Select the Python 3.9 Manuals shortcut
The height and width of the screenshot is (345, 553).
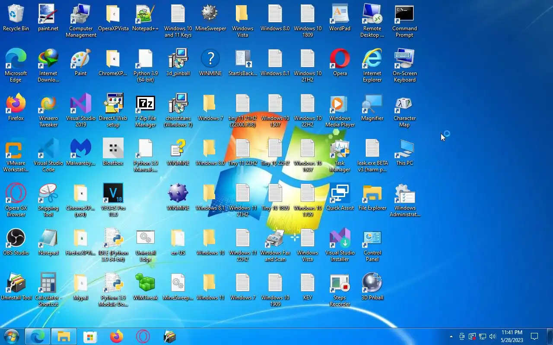[146, 156]
